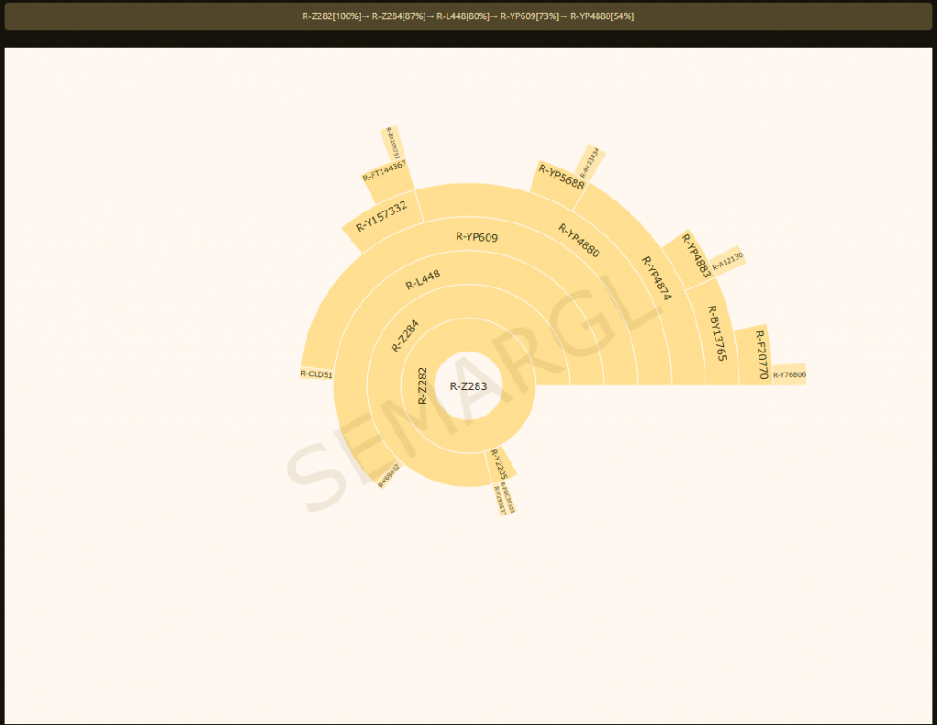
Task: Select the R-YP5688 segment
Action: (x=560, y=177)
